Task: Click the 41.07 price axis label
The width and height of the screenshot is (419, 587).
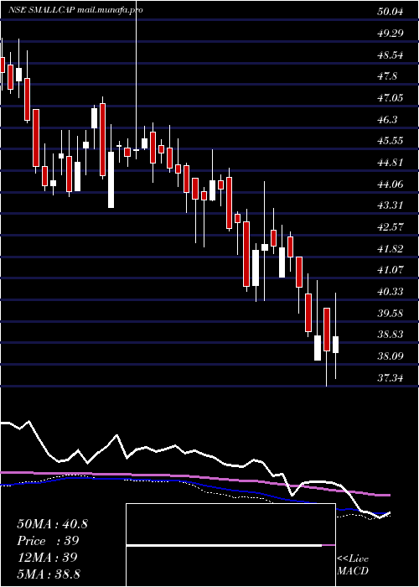Action: click(391, 270)
